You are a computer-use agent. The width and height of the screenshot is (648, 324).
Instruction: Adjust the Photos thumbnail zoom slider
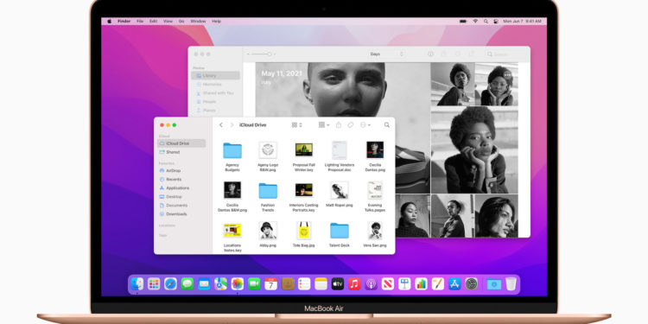point(261,54)
